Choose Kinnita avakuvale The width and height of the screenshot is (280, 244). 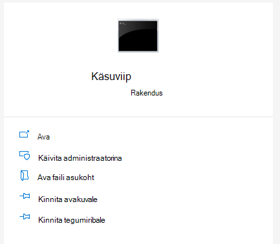(68, 199)
